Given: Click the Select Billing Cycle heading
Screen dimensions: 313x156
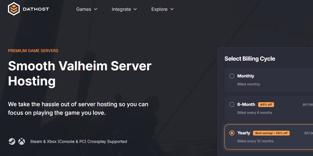Looking at the screenshot, I should click(x=250, y=59).
